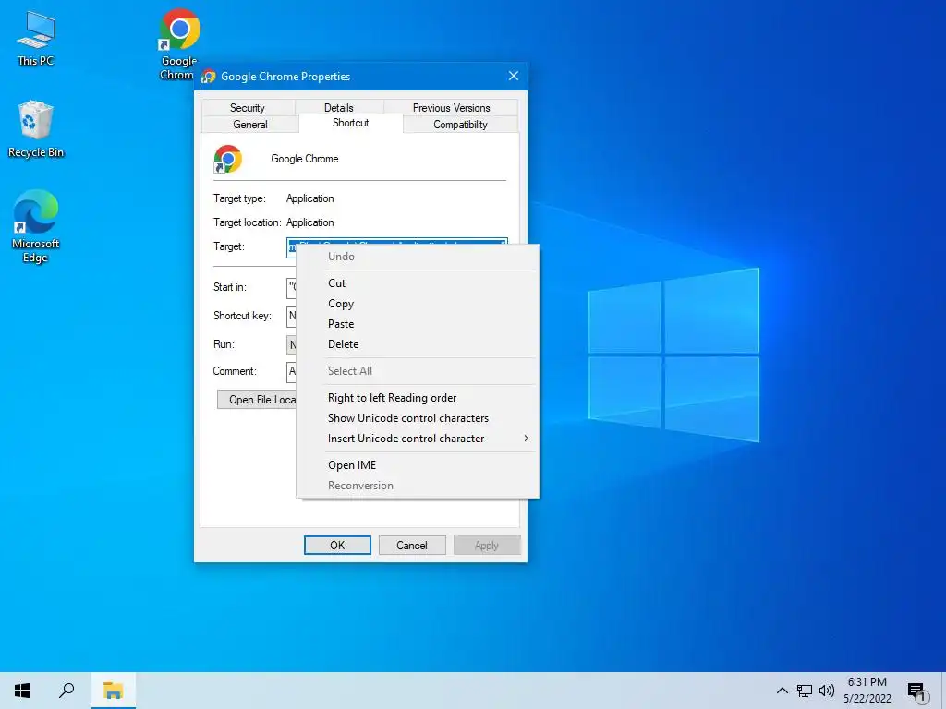Switch to the General tab

249,125
